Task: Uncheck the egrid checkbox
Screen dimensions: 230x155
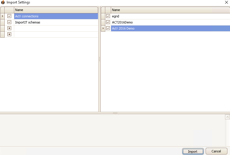Action: coord(108,16)
